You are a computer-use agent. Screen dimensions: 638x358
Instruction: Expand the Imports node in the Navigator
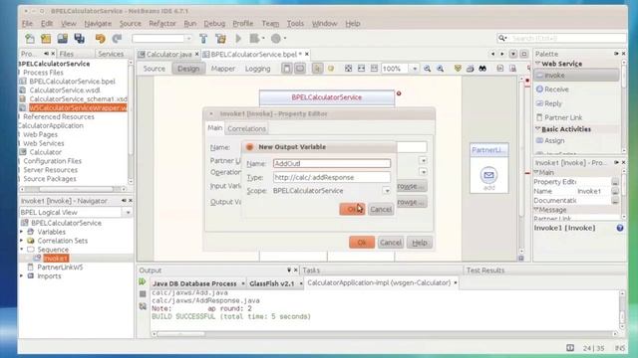(22, 276)
